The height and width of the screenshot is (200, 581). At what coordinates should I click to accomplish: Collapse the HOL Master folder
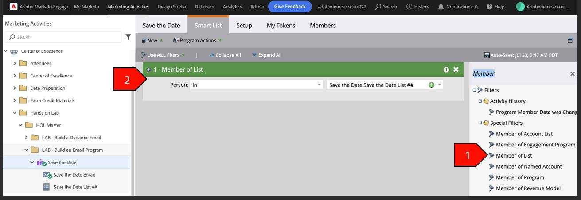(20, 125)
